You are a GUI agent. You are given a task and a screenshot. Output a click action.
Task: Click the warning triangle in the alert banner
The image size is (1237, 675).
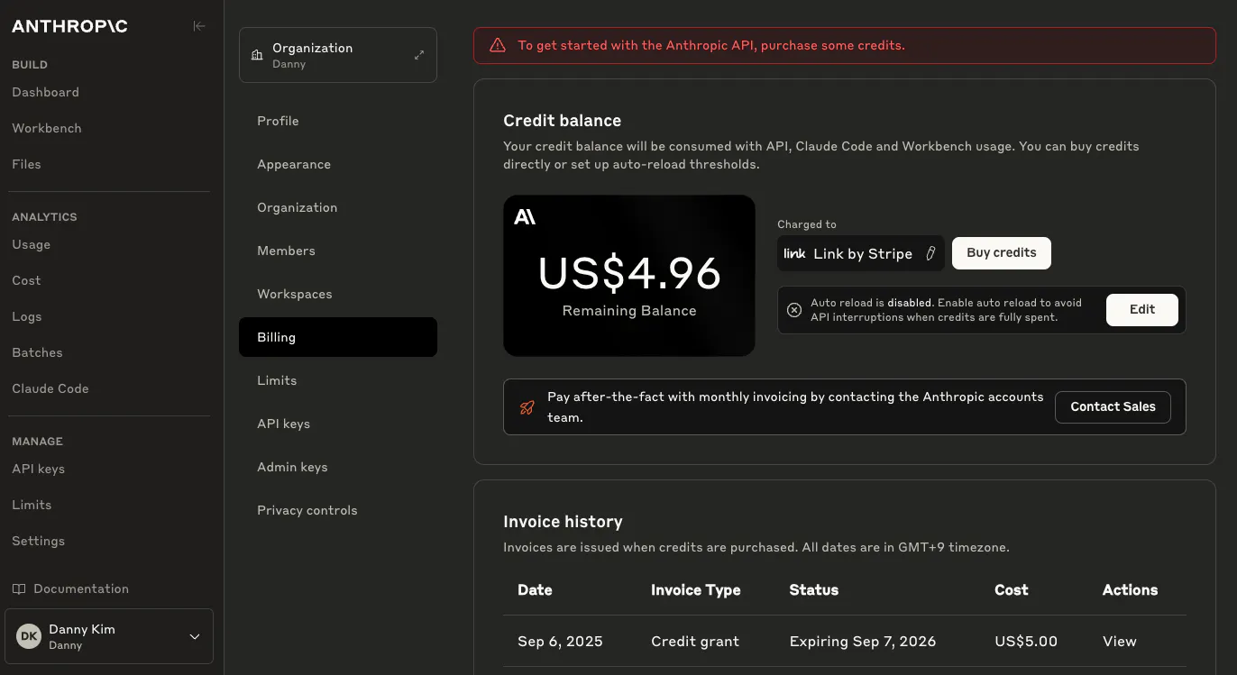point(497,45)
